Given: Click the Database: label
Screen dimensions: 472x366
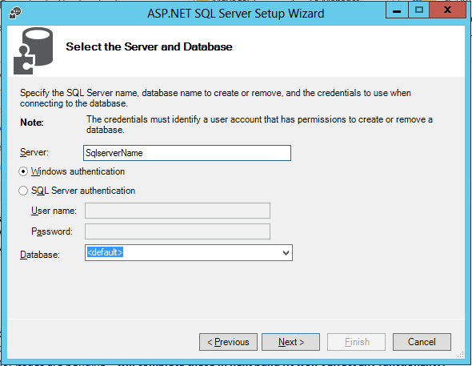Looking at the screenshot, I should 40,255.
